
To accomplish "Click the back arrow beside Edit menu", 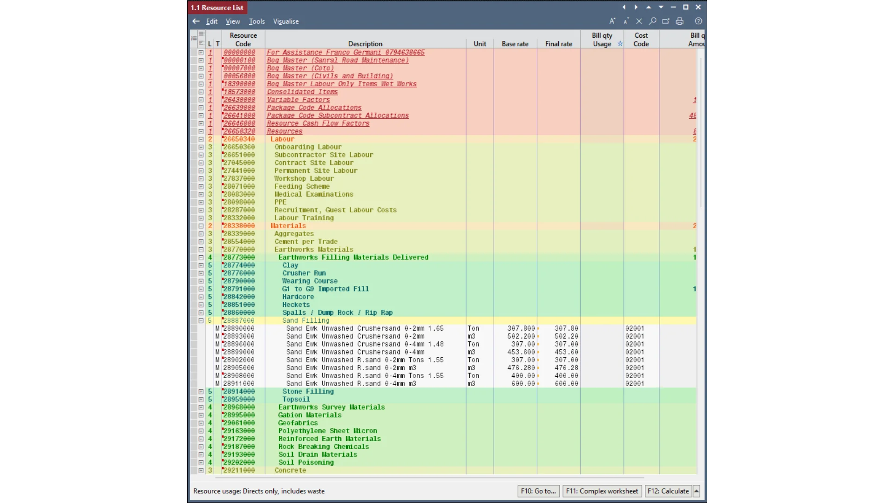I will click(196, 21).
